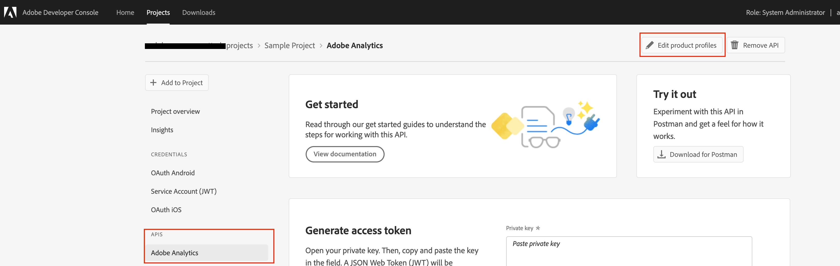Click the download icon in Download for Postman

pos(661,154)
